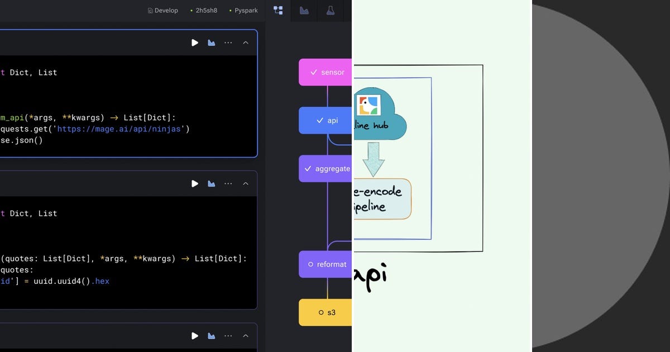Run the uuid transformer block
Screen dimensions: 670x352
coord(195,183)
